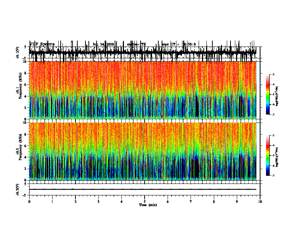293x226 pixels.
Task: Click the '-3' tick on ch.2 colorbar
Action: [x=273, y=136]
